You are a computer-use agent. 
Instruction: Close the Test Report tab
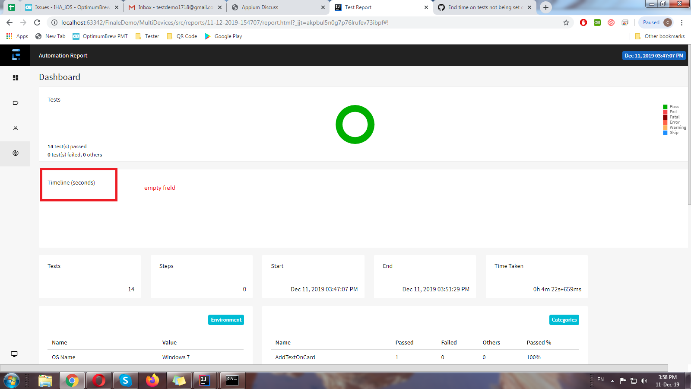click(426, 7)
